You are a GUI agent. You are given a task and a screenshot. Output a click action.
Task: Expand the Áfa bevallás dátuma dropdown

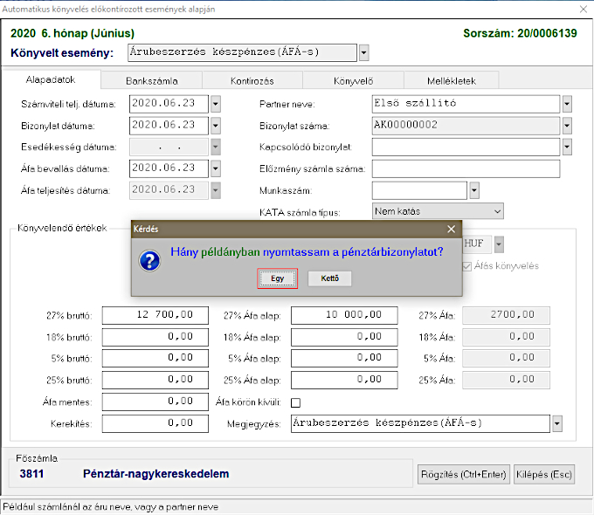pos(216,168)
